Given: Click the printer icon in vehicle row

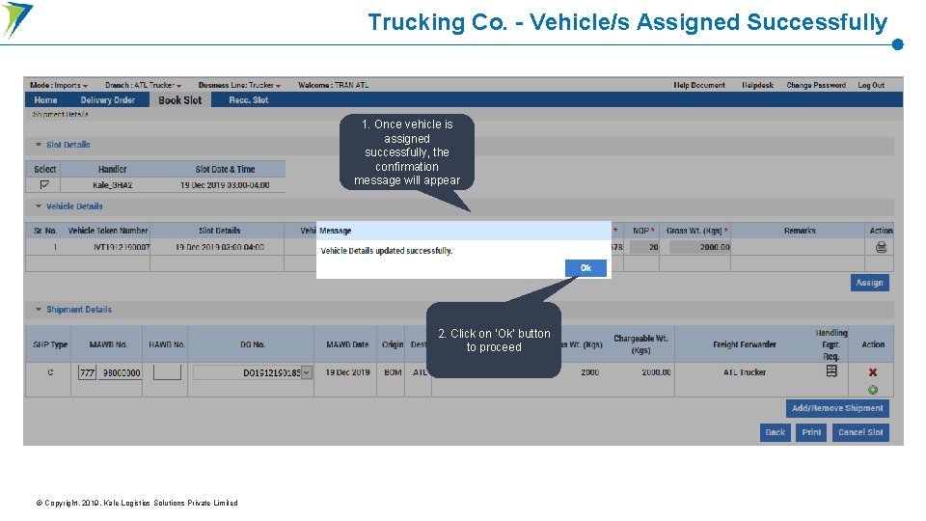Looking at the screenshot, I should pyautogui.click(x=881, y=247).
